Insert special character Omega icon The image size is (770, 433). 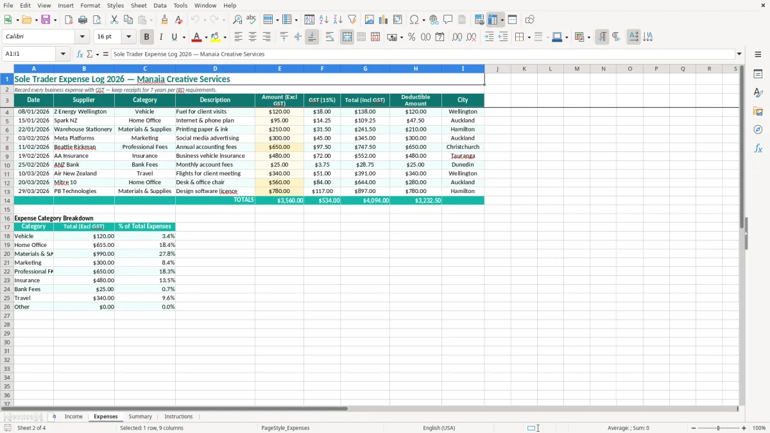(x=414, y=20)
